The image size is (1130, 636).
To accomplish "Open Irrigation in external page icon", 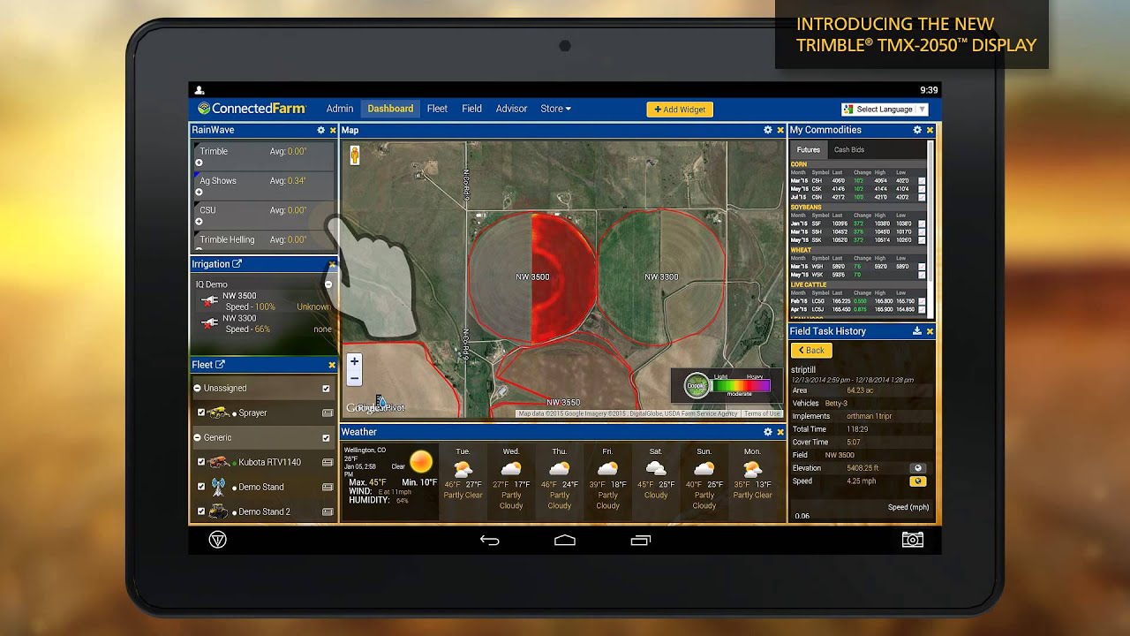I will (237, 264).
